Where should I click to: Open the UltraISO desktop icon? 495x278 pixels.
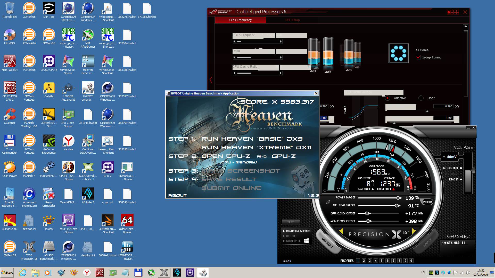[x=10, y=37]
